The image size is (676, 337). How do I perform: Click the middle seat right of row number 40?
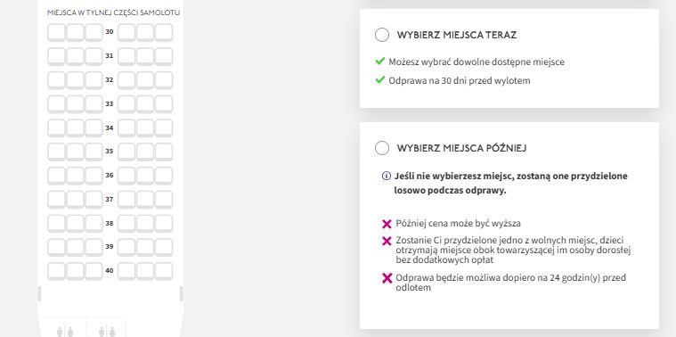145,271
